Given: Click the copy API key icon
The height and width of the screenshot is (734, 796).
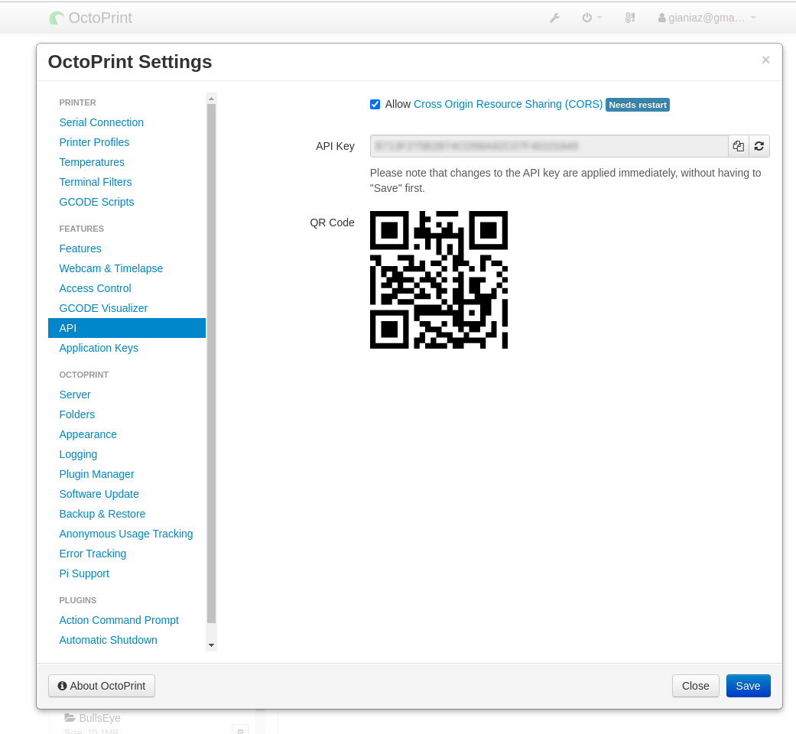Looking at the screenshot, I should [x=738, y=146].
